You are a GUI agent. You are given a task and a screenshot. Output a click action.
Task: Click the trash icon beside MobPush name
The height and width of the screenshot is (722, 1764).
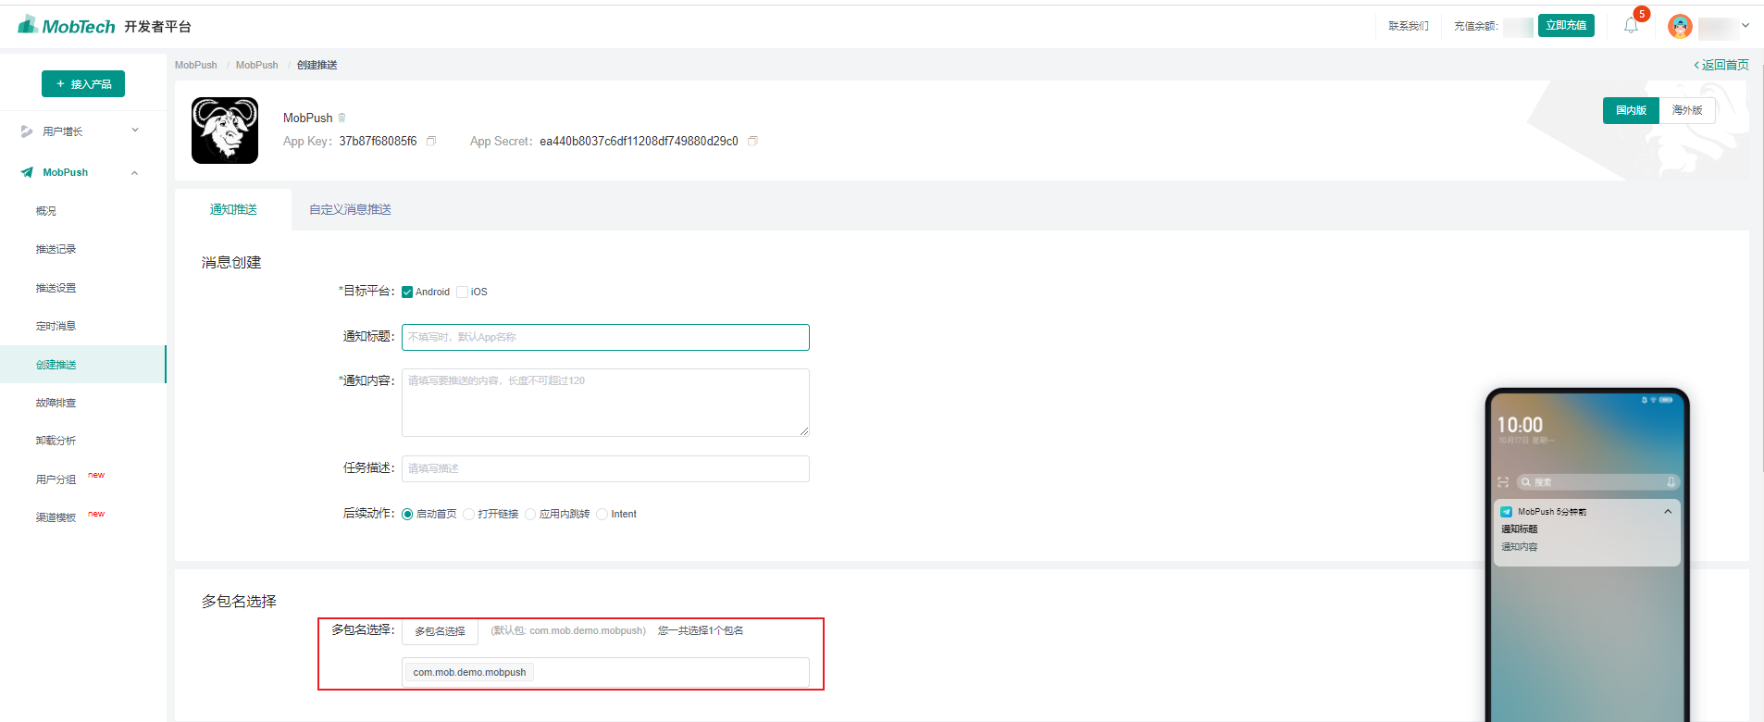tap(342, 118)
